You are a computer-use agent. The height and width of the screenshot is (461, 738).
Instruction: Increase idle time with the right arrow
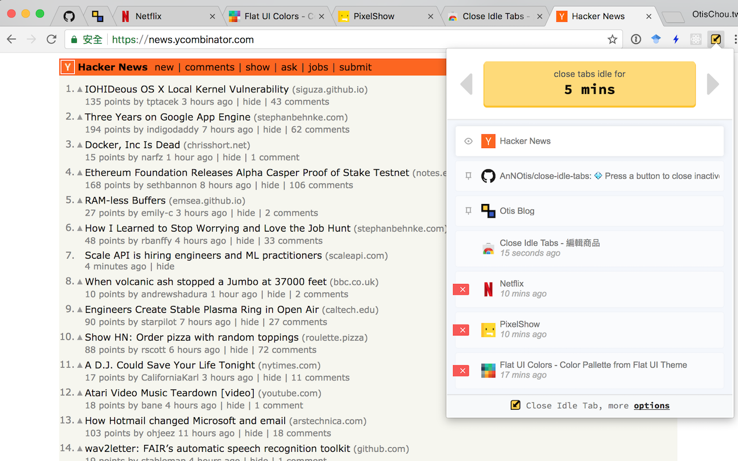point(713,84)
